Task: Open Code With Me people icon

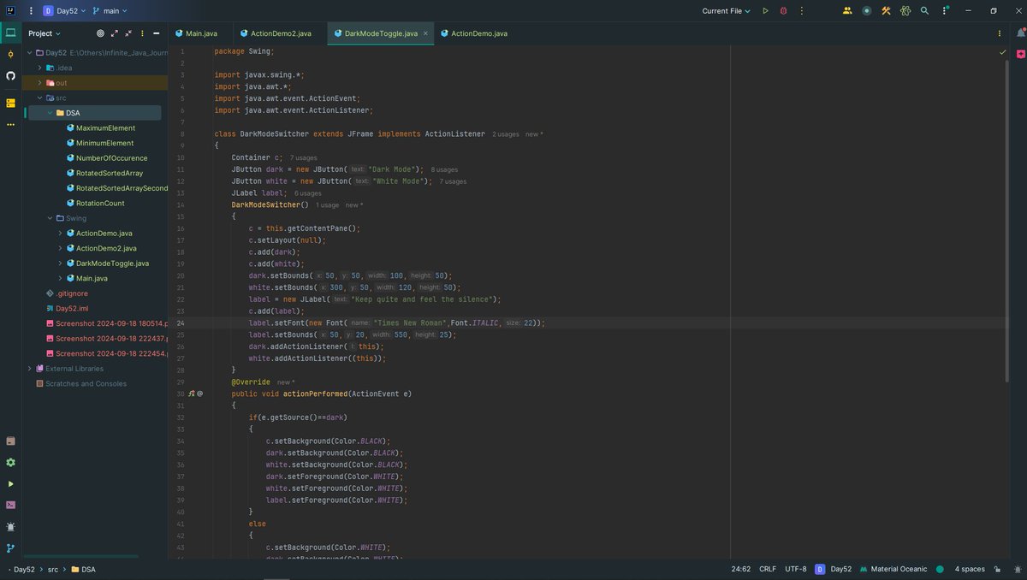Action: tap(847, 11)
